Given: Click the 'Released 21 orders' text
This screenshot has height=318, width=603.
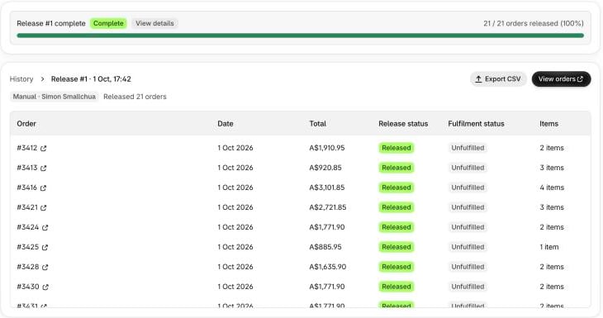Looking at the screenshot, I should tap(135, 97).
